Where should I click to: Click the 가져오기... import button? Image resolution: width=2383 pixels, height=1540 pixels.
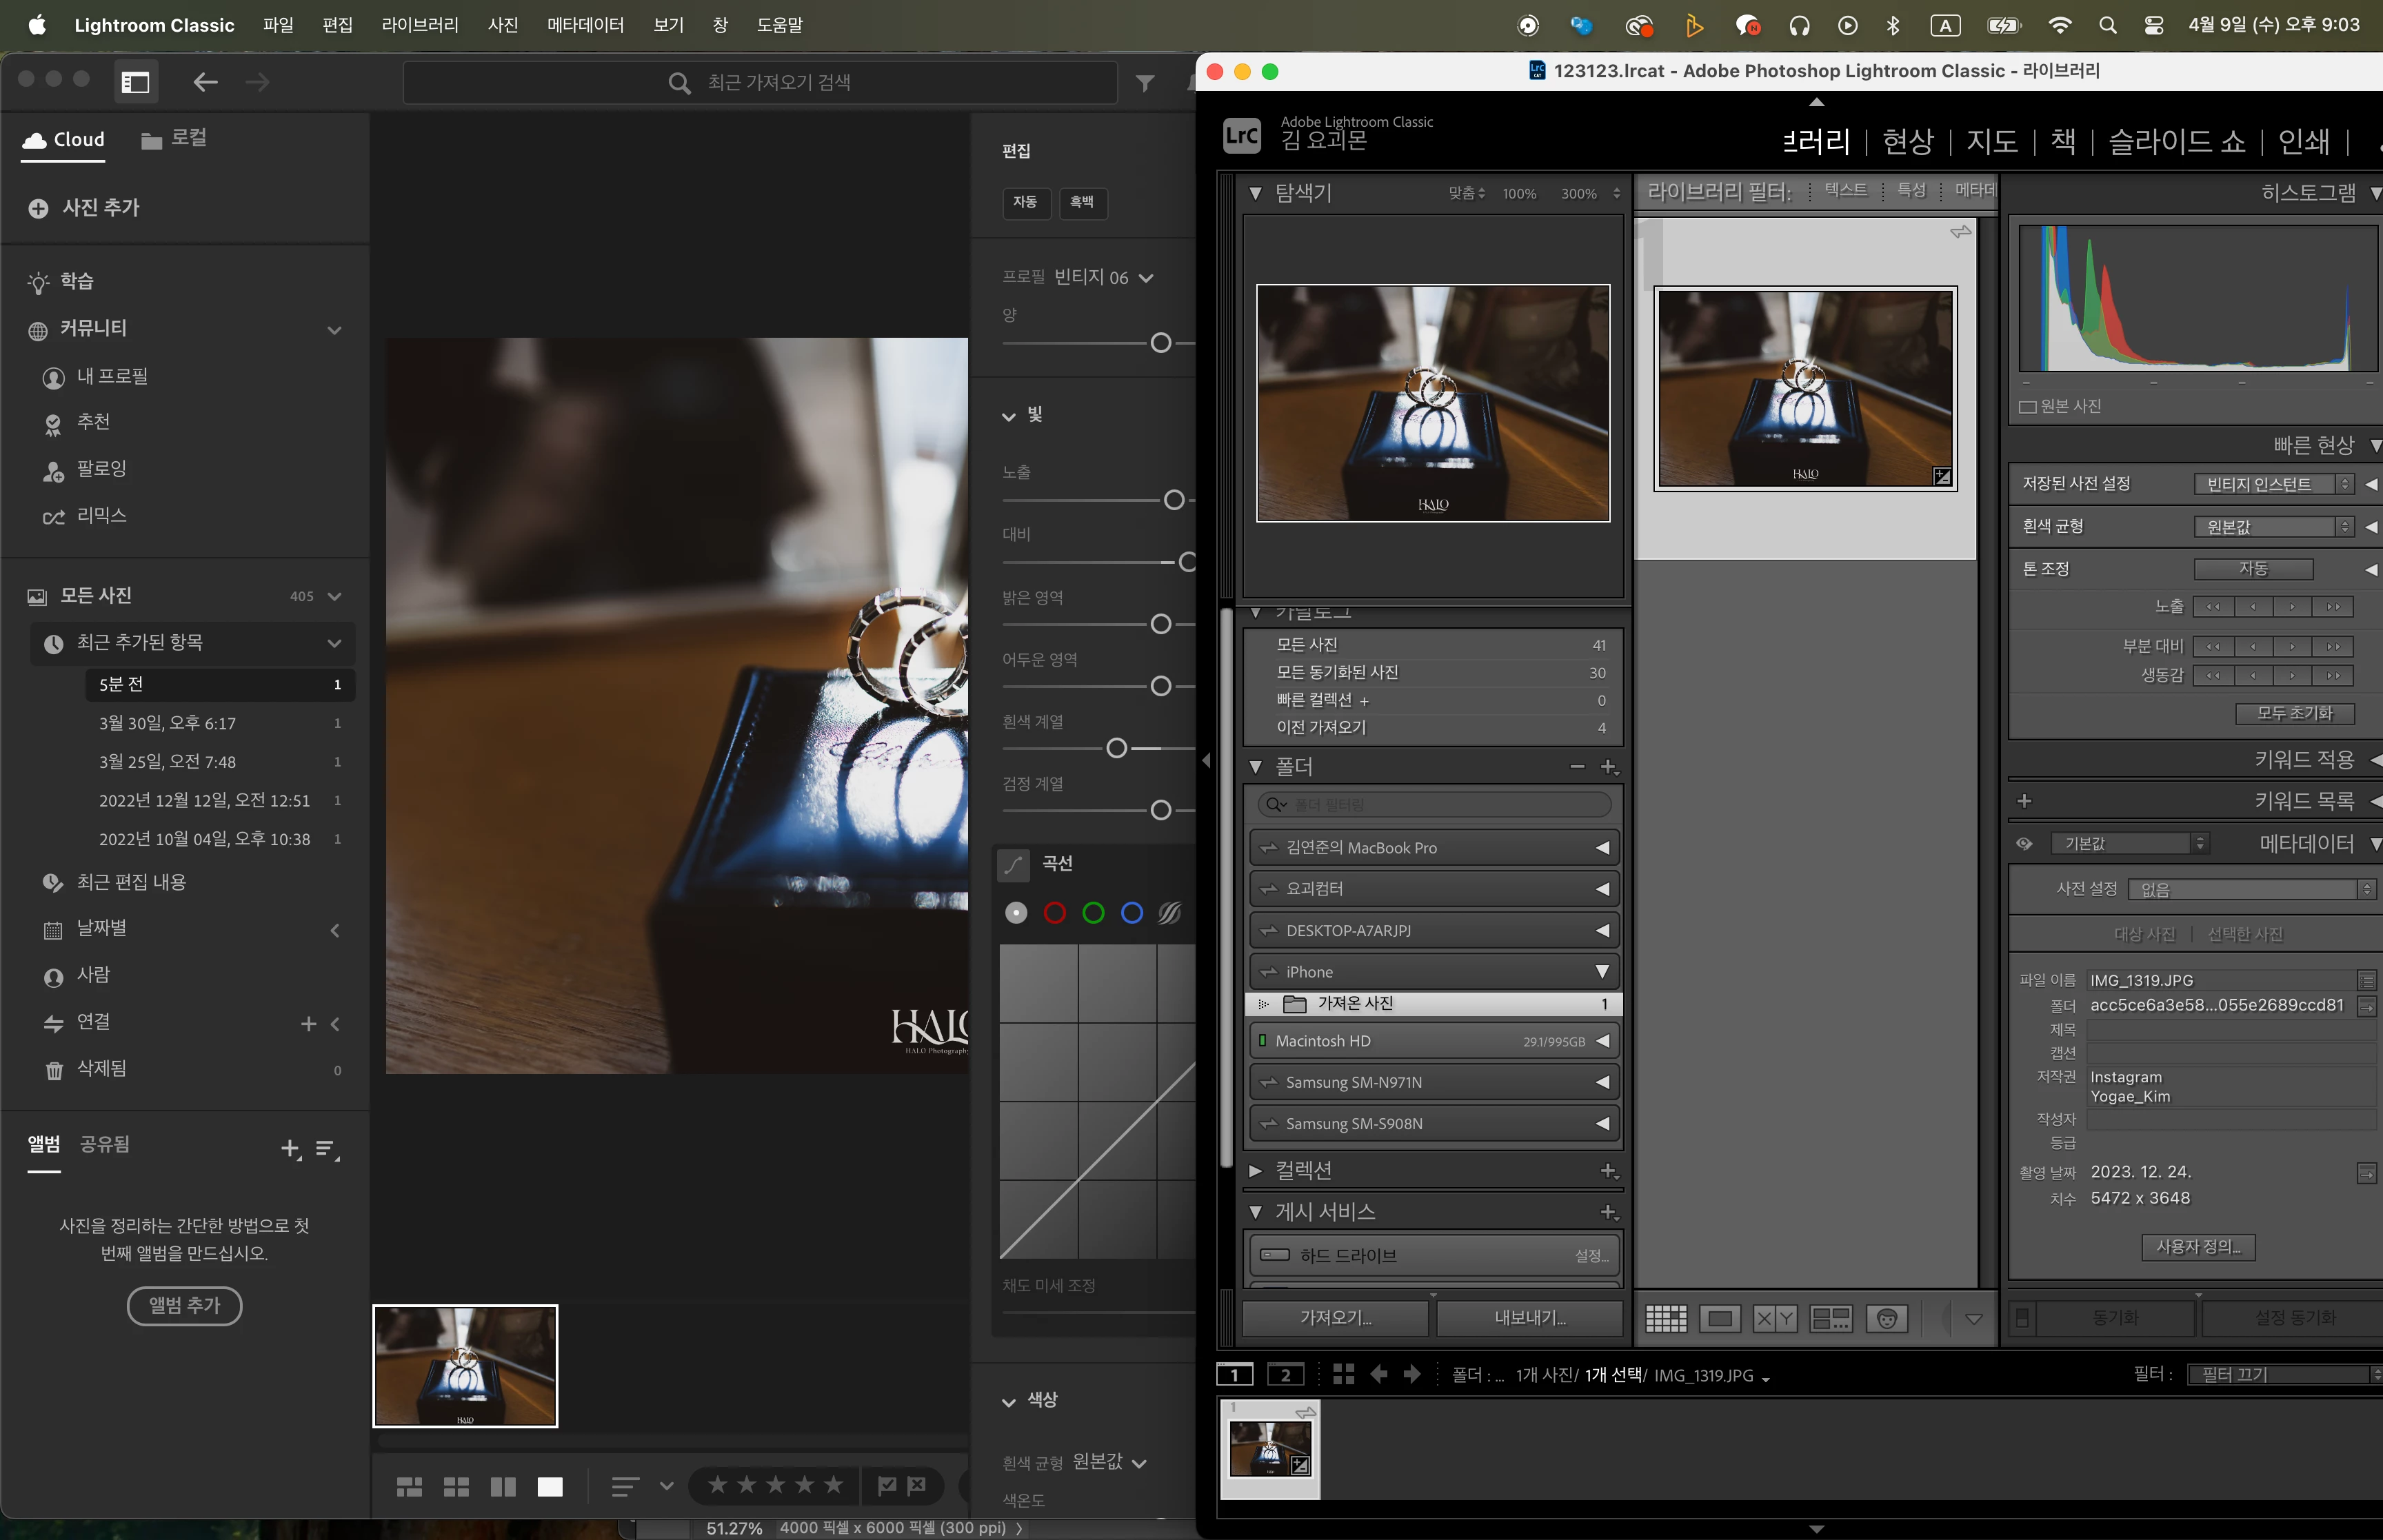pyautogui.click(x=1335, y=1317)
